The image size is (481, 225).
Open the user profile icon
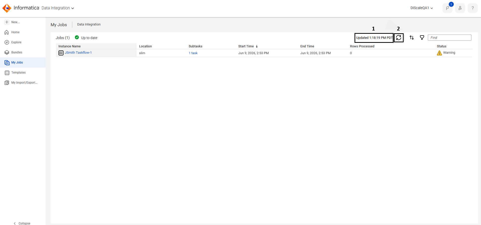(x=460, y=8)
